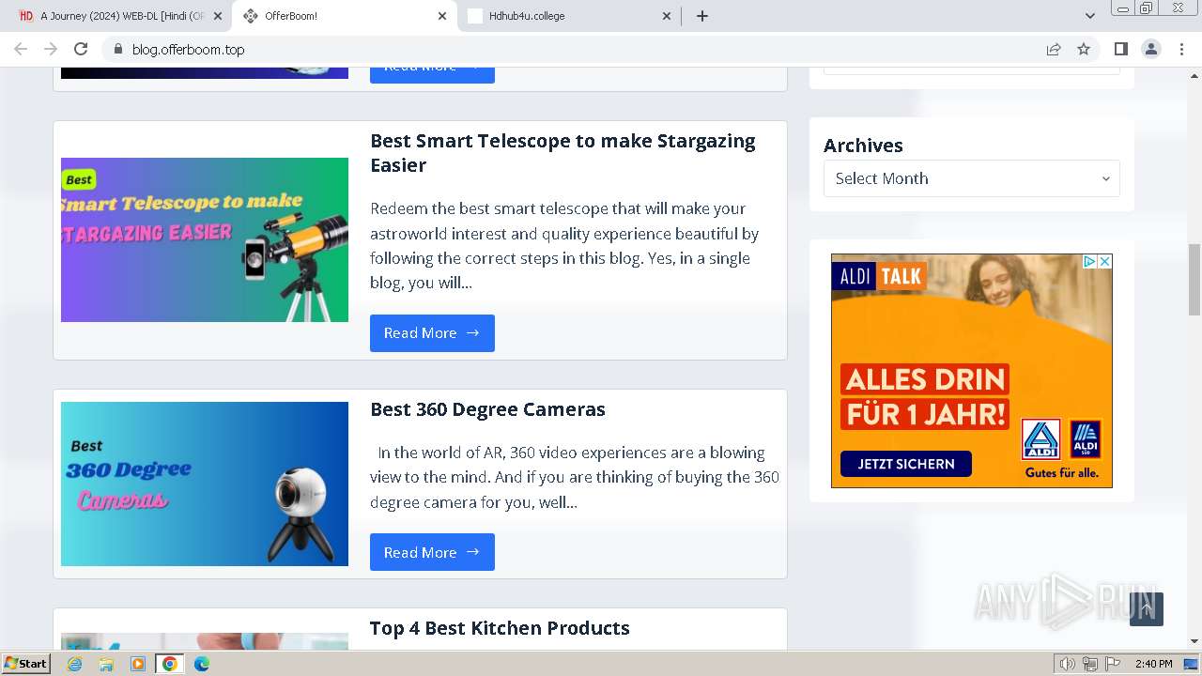Viewport: 1202px width, 676px height.
Task: Share this page icon in address bar
Action: pos(1054,49)
